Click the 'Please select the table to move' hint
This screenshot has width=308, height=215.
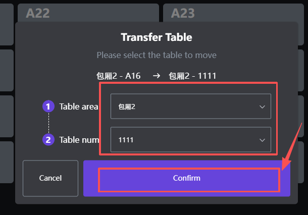tap(157, 55)
